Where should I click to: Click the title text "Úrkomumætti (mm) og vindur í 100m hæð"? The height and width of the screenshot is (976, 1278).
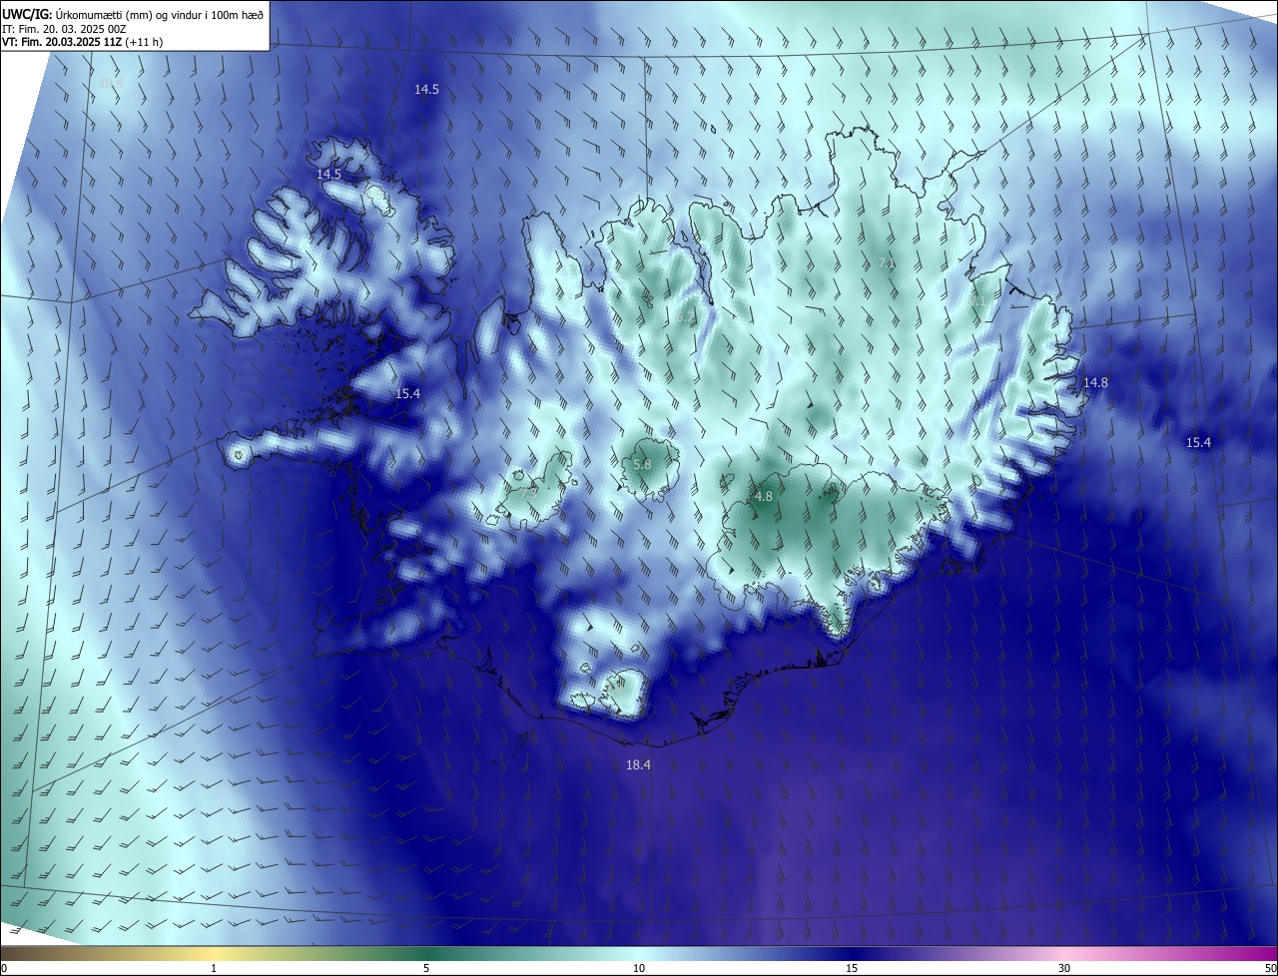[160, 15]
